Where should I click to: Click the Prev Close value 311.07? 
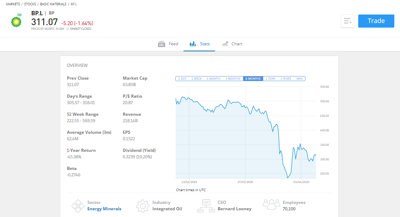coord(73,85)
